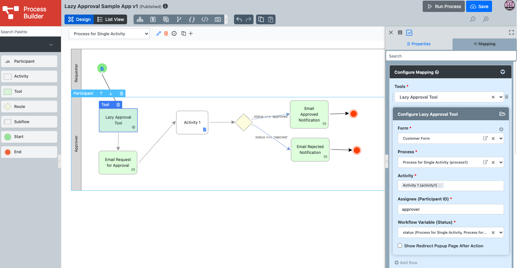Click the zoom in magnifier icon
Screen dimensions: 517x268
click(x=486, y=19)
